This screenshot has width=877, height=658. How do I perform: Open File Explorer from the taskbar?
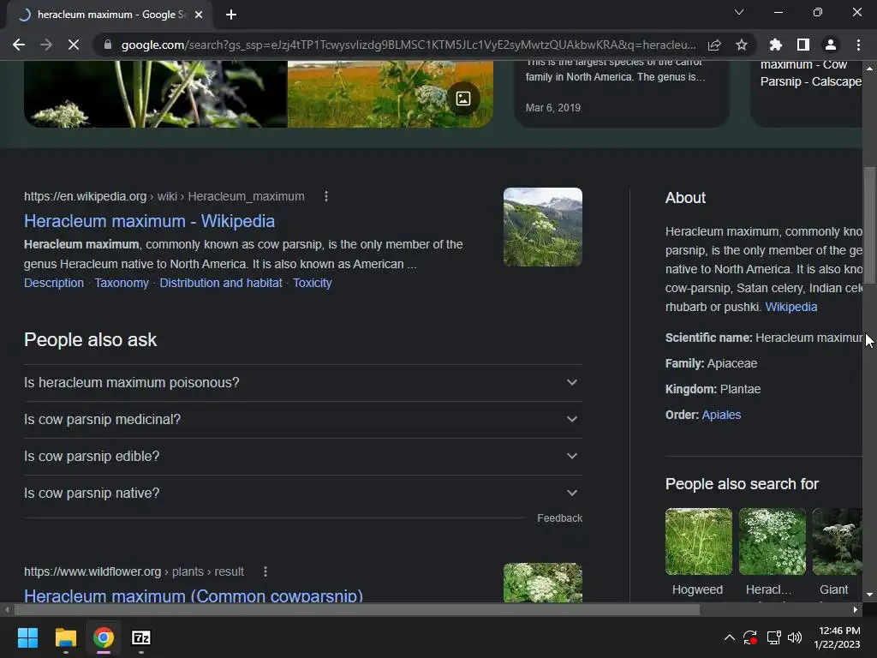click(65, 637)
